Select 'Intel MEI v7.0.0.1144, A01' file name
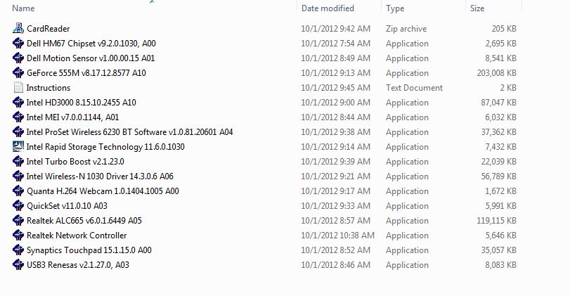The height and width of the screenshot is (296, 570). click(72, 117)
